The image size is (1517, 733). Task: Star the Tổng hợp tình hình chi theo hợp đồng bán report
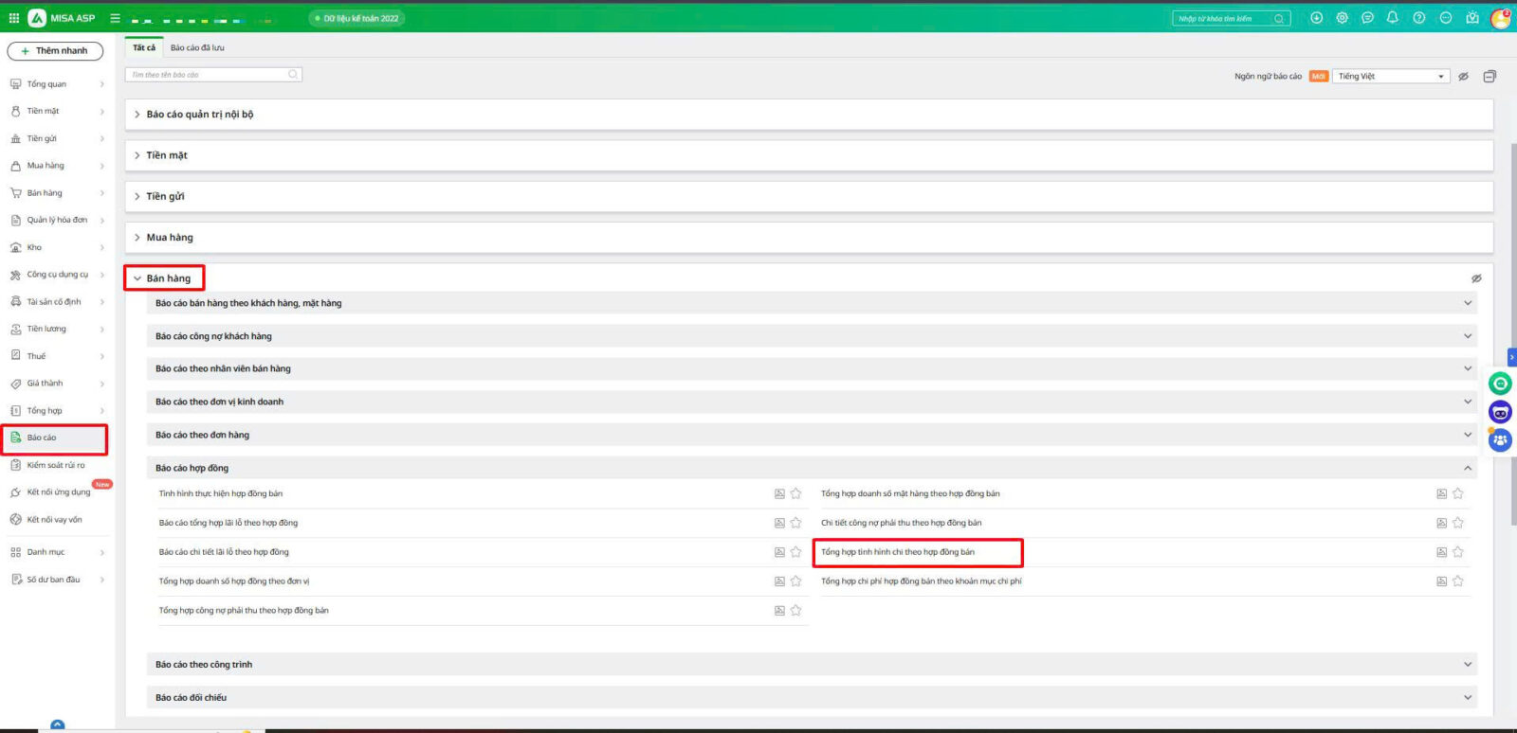1458,552
